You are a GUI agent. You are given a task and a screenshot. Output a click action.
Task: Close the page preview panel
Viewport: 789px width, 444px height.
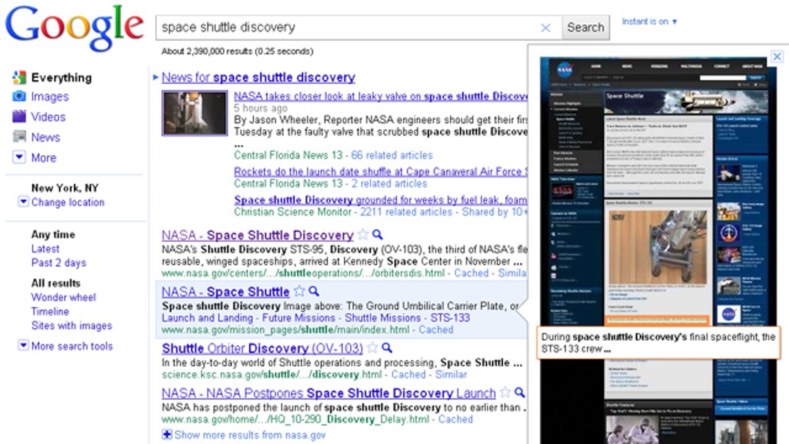coord(777,57)
